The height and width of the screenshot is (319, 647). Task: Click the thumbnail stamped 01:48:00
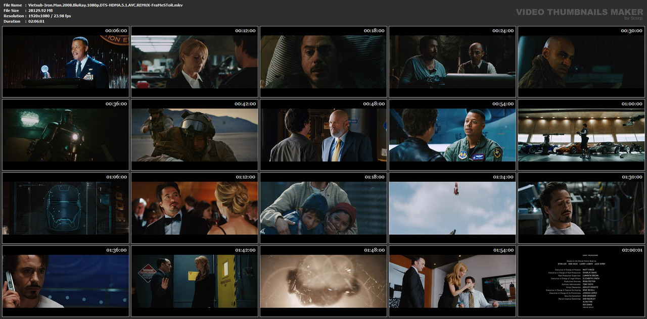[323, 281]
